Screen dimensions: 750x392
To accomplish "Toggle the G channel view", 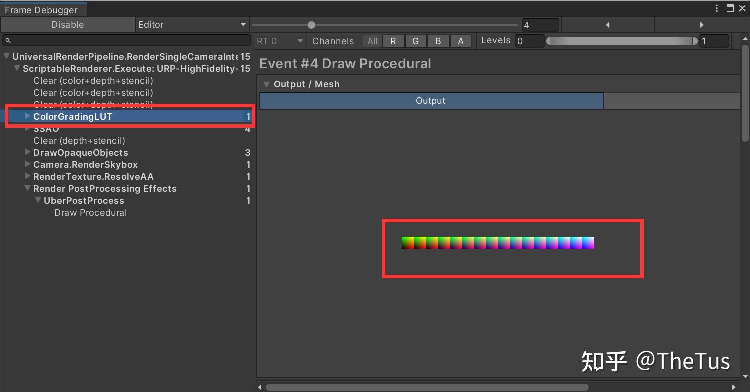I will (x=416, y=41).
